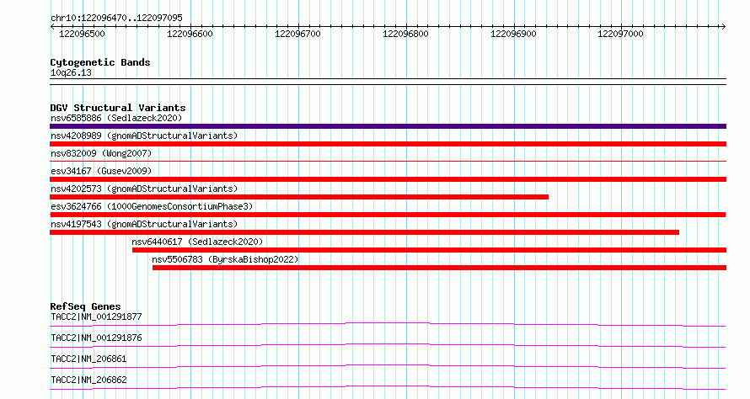Open transcript TACC2|NM_001291876 label
The image size is (750, 399).
point(96,338)
